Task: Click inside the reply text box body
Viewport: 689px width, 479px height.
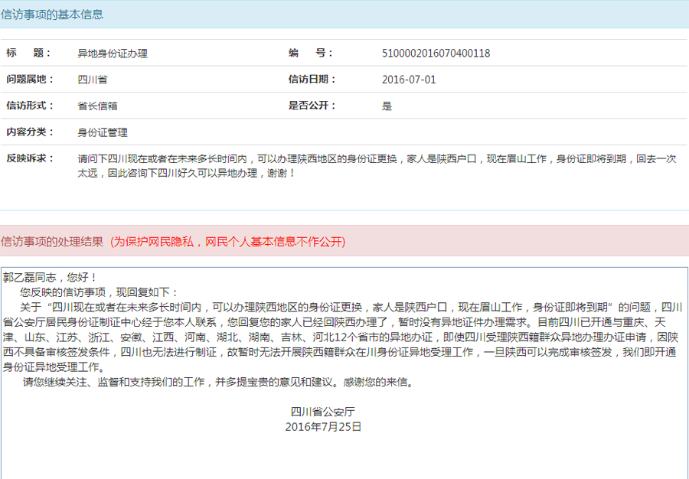Action: [x=344, y=451]
